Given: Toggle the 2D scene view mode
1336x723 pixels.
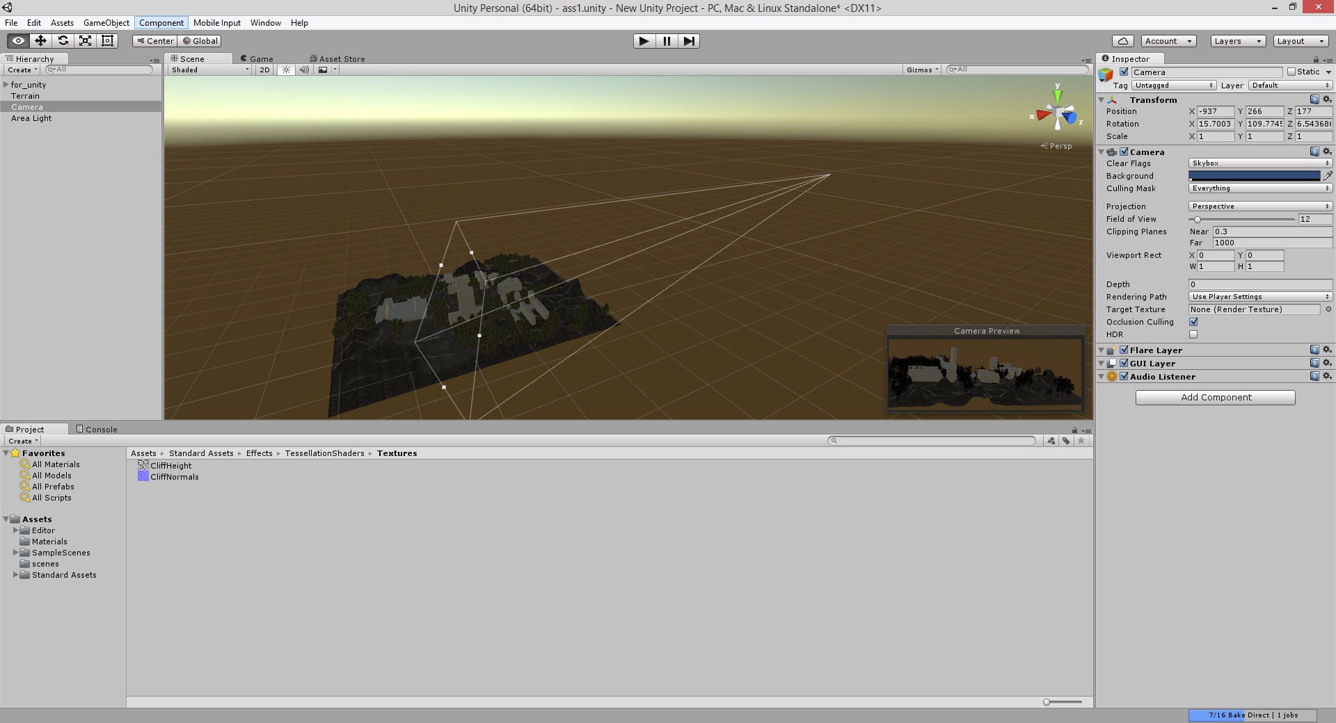Looking at the screenshot, I should coord(264,70).
